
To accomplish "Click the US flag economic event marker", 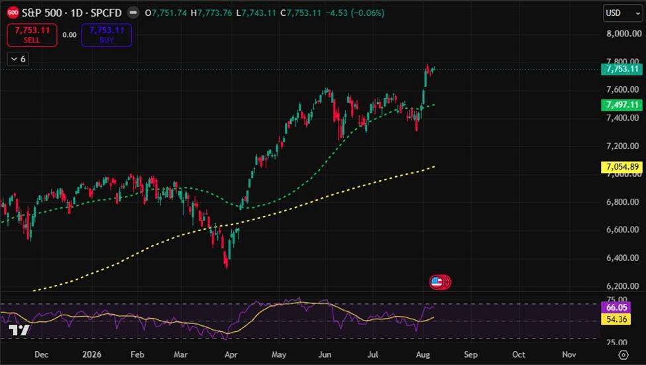I will (x=436, y=282).
